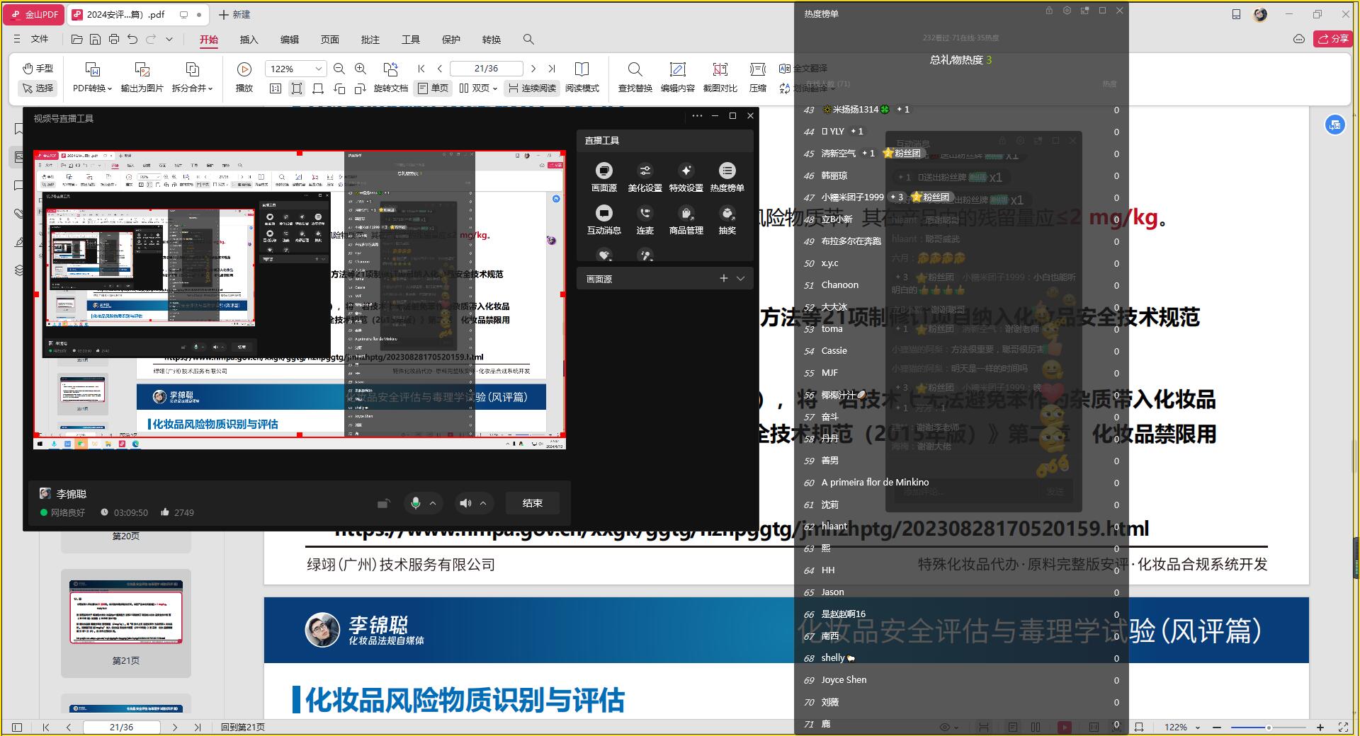Click the page number field 21/36 in toolbar
Image resolution: width=1360 pixels, height=736 pixels.
486,69
